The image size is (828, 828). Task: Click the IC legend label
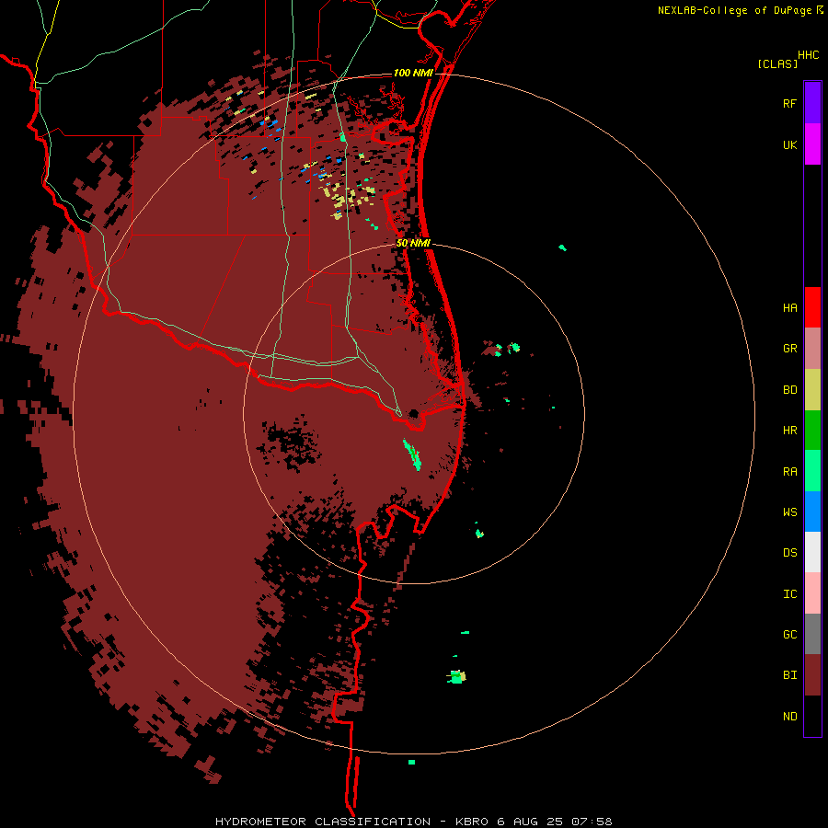pyautogui.click(x=789, y=594)
